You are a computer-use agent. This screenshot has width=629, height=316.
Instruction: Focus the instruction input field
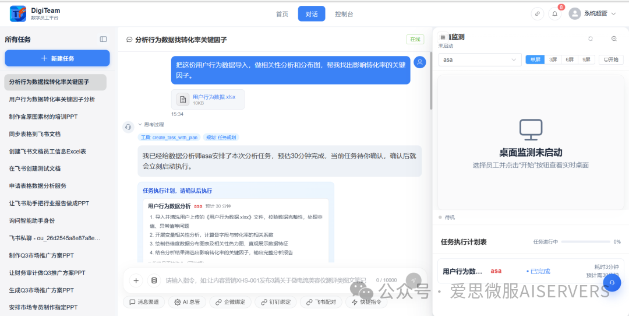tap(266, 280)
